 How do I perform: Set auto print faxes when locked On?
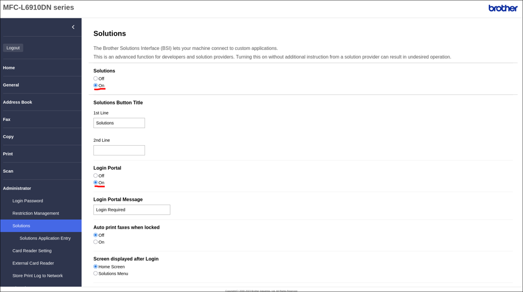click(x=96, y=242)
